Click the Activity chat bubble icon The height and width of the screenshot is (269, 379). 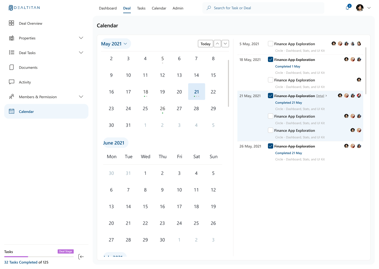[x=12, y=82]
